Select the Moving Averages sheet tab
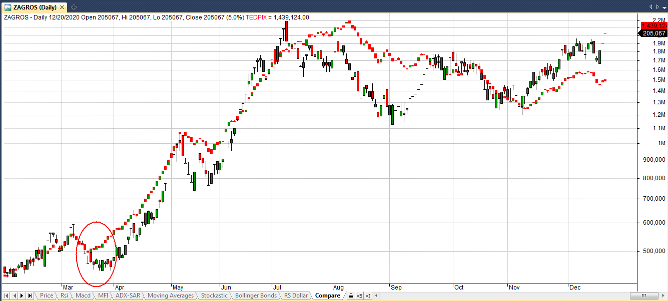 coord(170,296)
